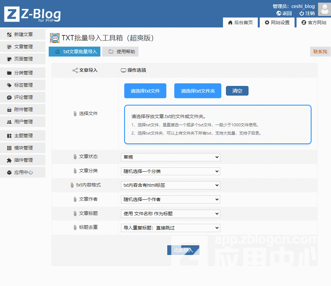Open the 文章状态 dropdown showing 草稿
331x286 pixels.
(170, 157)
